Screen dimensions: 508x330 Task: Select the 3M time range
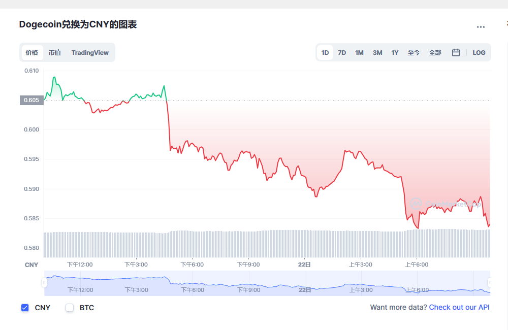point(377,52)
